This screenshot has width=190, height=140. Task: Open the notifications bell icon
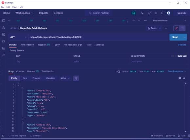point(162,13)
